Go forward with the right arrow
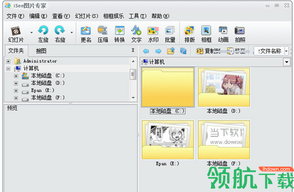 (159, 51)
